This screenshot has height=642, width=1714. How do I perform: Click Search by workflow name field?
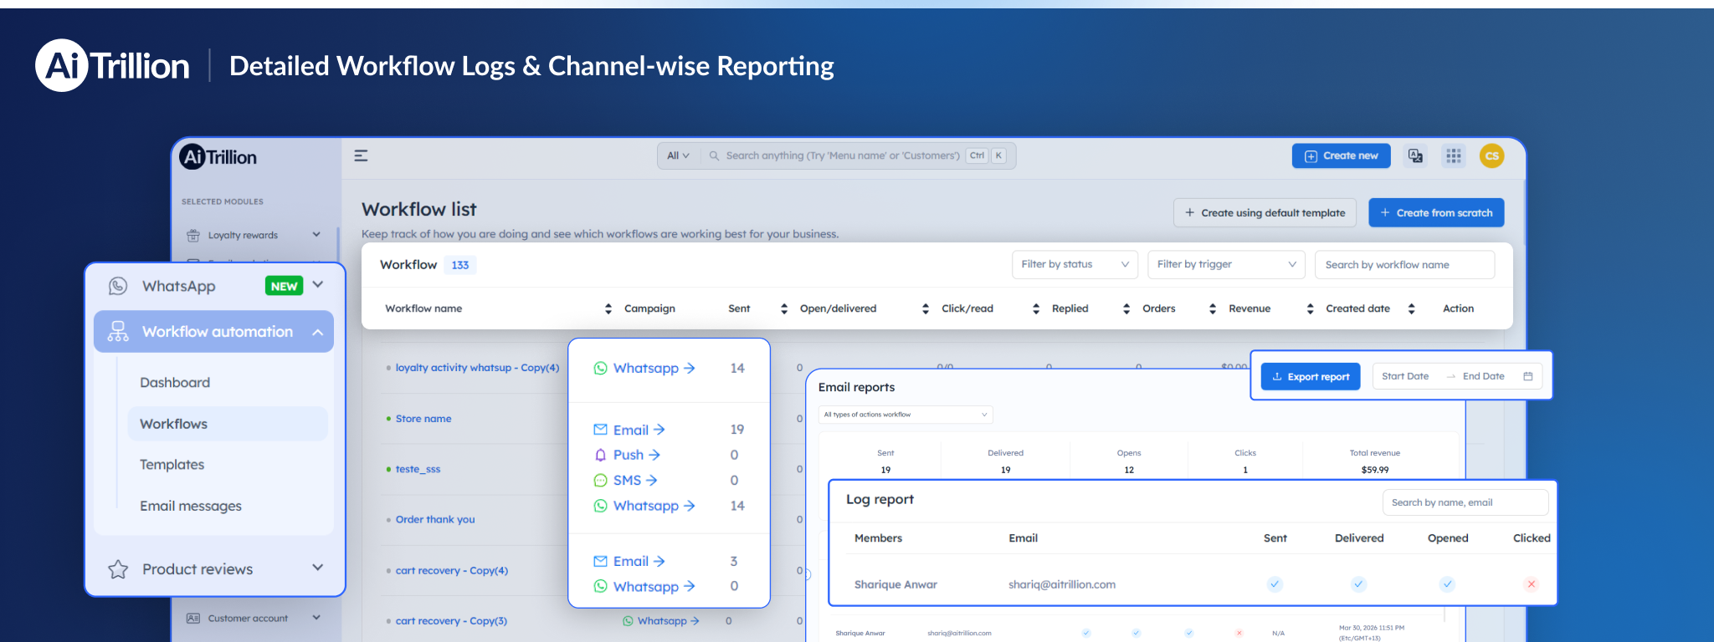tap(1404, 264)
